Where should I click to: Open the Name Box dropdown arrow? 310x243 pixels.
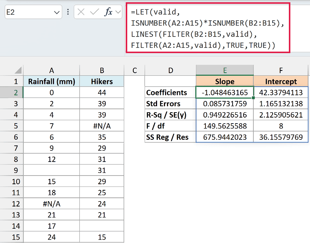click(x=57, y=13)
